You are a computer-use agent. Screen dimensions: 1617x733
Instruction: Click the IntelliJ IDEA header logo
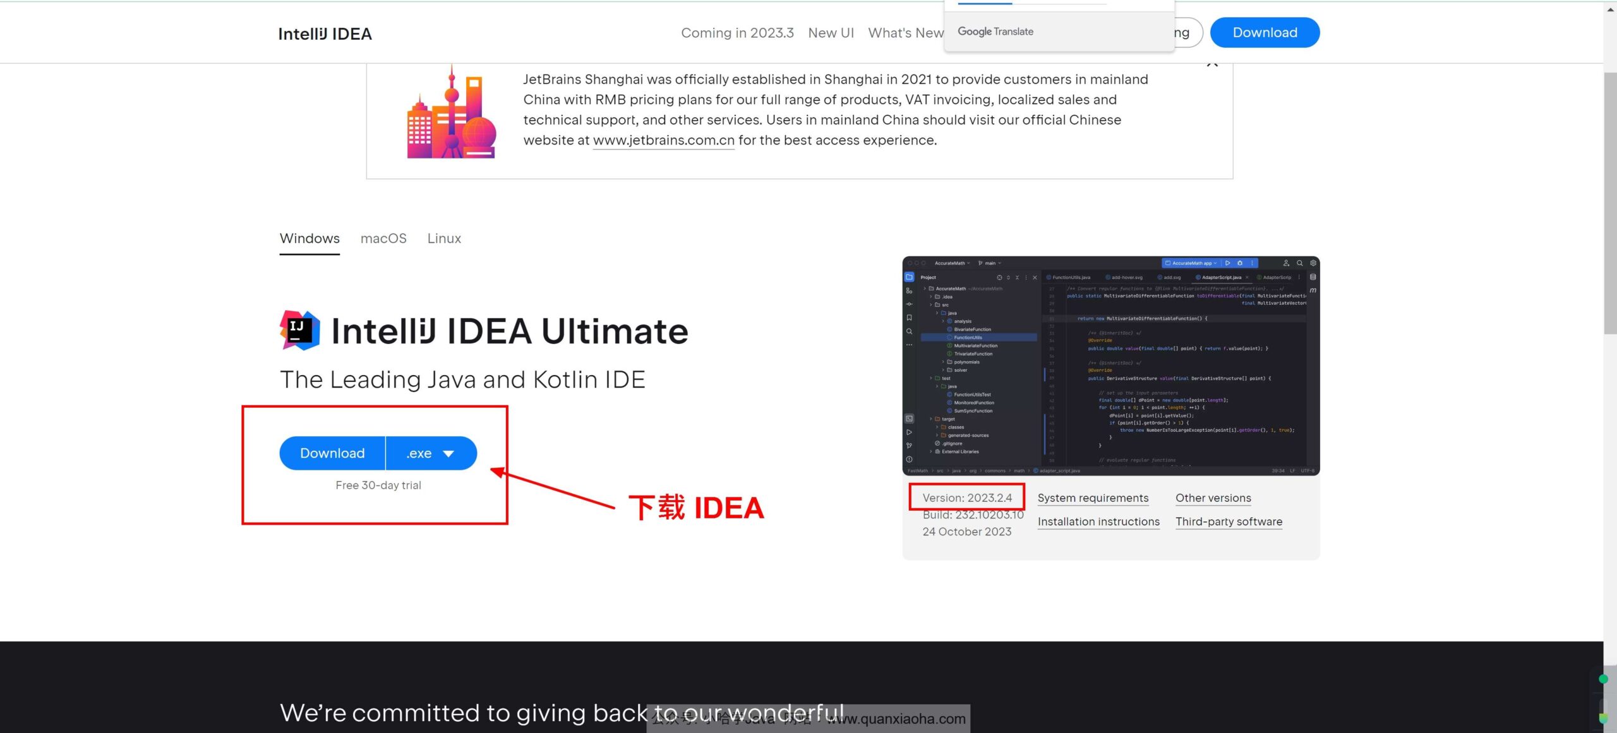[325, 33]
